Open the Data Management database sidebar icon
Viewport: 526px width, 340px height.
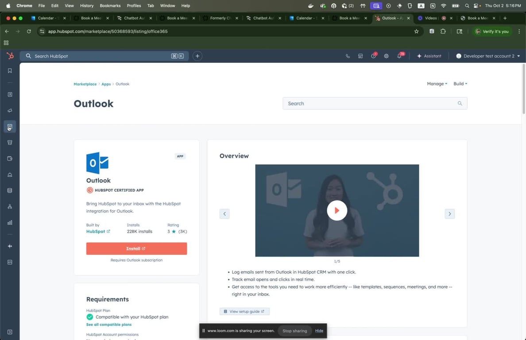10,190
